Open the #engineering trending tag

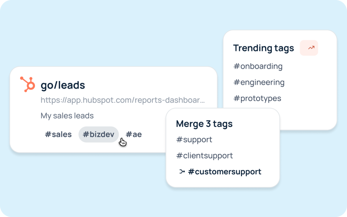(259, 82)
